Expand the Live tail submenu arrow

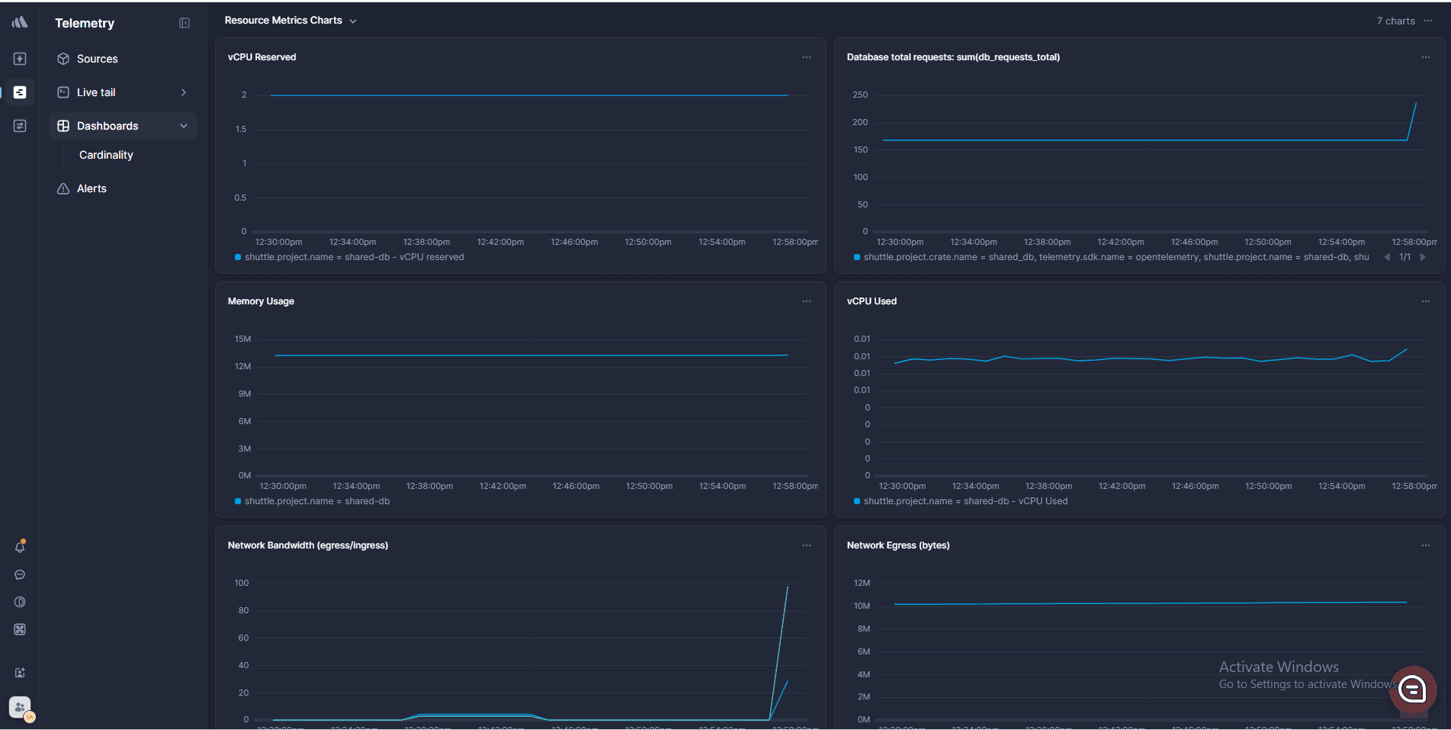tap(184, 92)
